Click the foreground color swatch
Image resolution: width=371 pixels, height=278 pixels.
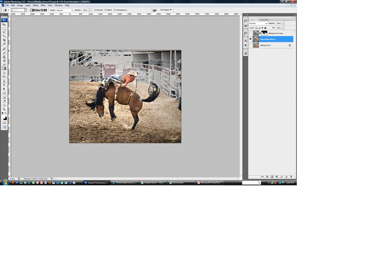[x=3, y=116]
